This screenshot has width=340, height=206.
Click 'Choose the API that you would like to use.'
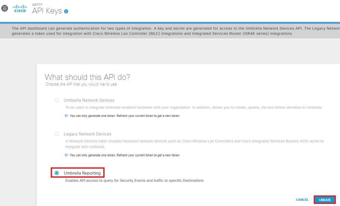click(81, 84)
